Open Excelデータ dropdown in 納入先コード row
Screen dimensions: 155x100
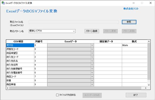tap(92, 57)
